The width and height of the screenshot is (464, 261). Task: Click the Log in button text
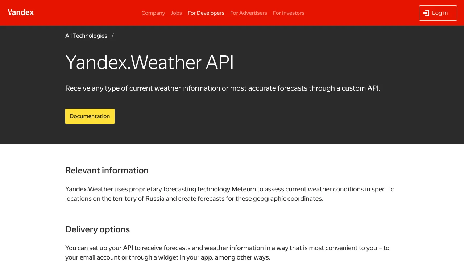pos(440,13)
